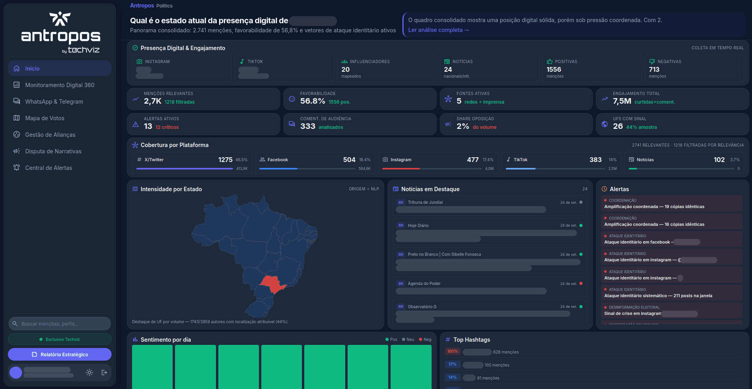Viewport: 752px width, 389px height.
Task: Open the Hoje Diário news item
Action: click(489, 232)
